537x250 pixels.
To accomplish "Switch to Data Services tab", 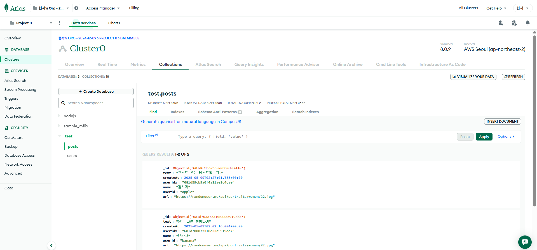I will 83,23.
